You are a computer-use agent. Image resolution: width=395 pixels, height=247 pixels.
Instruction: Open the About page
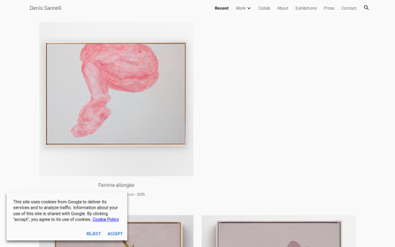(x=282, y=9)
